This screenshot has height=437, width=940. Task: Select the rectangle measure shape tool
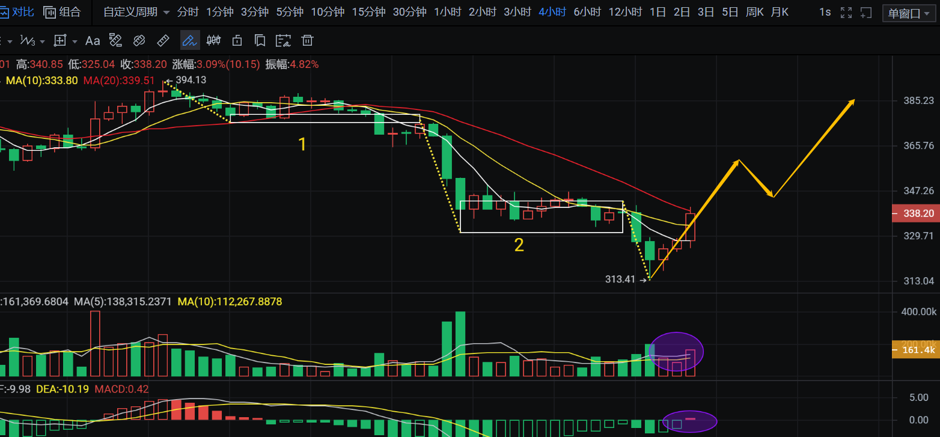(x=60, y=41)
